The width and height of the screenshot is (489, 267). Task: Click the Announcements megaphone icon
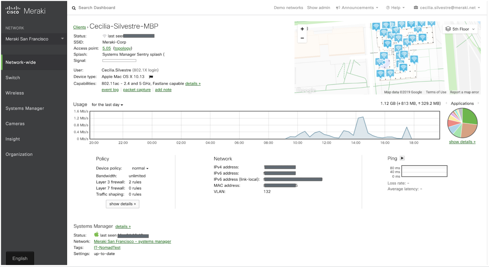click(x=338, y=8)
